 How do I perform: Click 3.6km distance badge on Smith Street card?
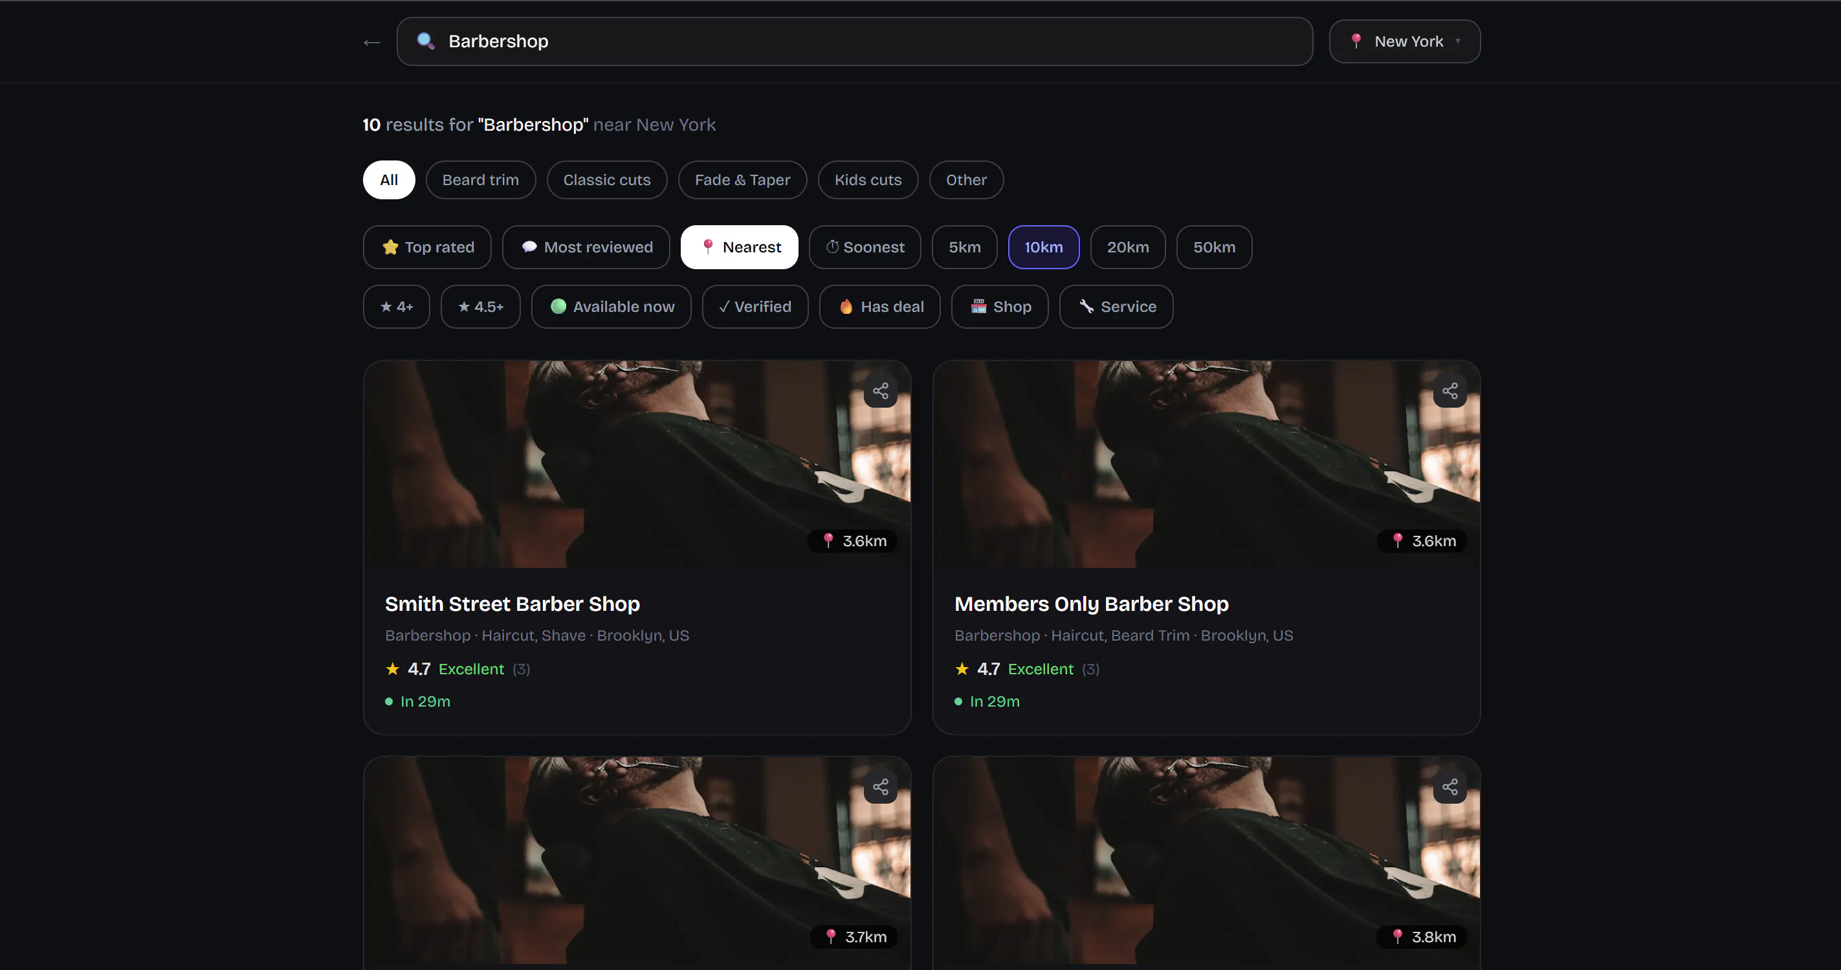coord(854,541)
